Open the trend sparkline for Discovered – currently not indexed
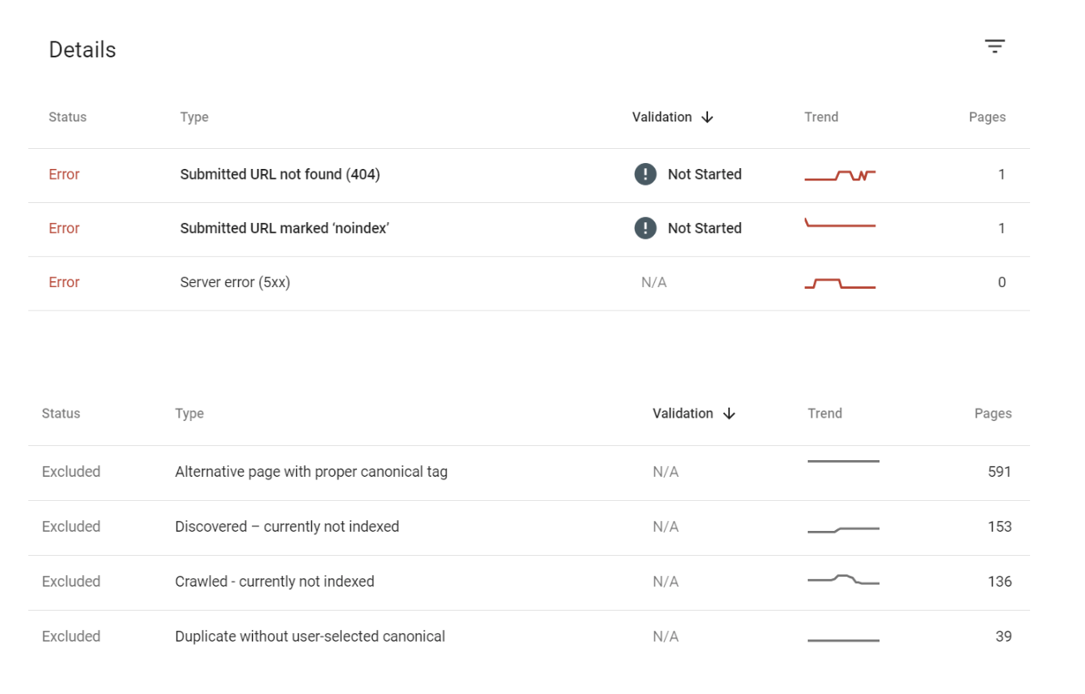Screen dimensions: 1085x694 point(843,529)
